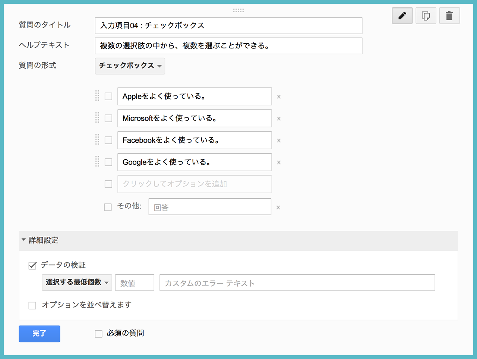Image resolution: width=477 pixels, height=359 pixels.
Task: Open the 選択する最低個数 dropdown
Action: 77,283
